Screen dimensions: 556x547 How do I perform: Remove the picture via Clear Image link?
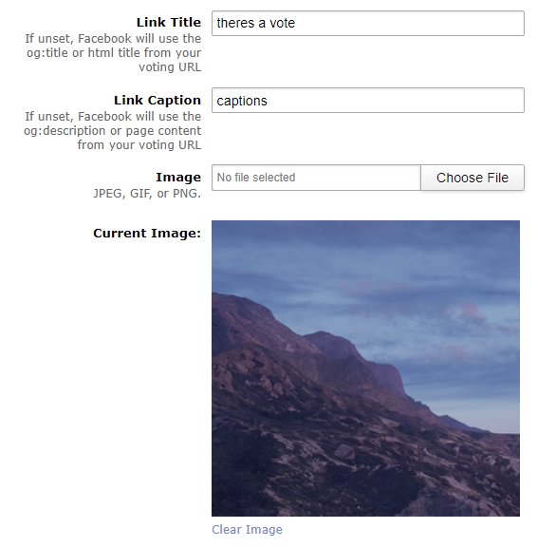pyautogui.click(x=247, y=529)
